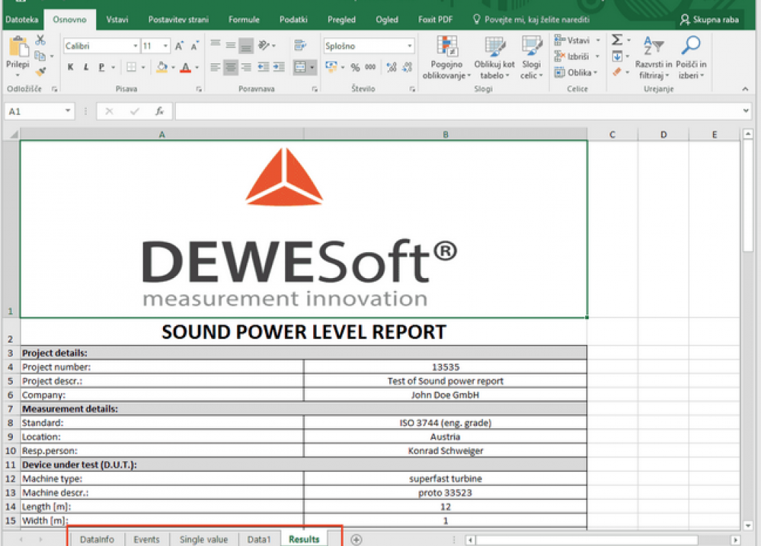The height and width of the screenshot is (546, 761).
Task: Click the wrap text icon
Action: (x=300, y=45)
